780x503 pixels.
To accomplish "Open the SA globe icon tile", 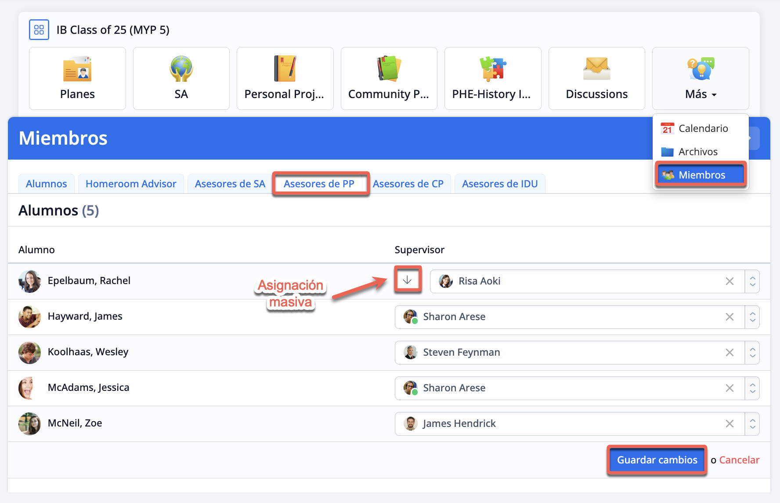I will [181, 69].
